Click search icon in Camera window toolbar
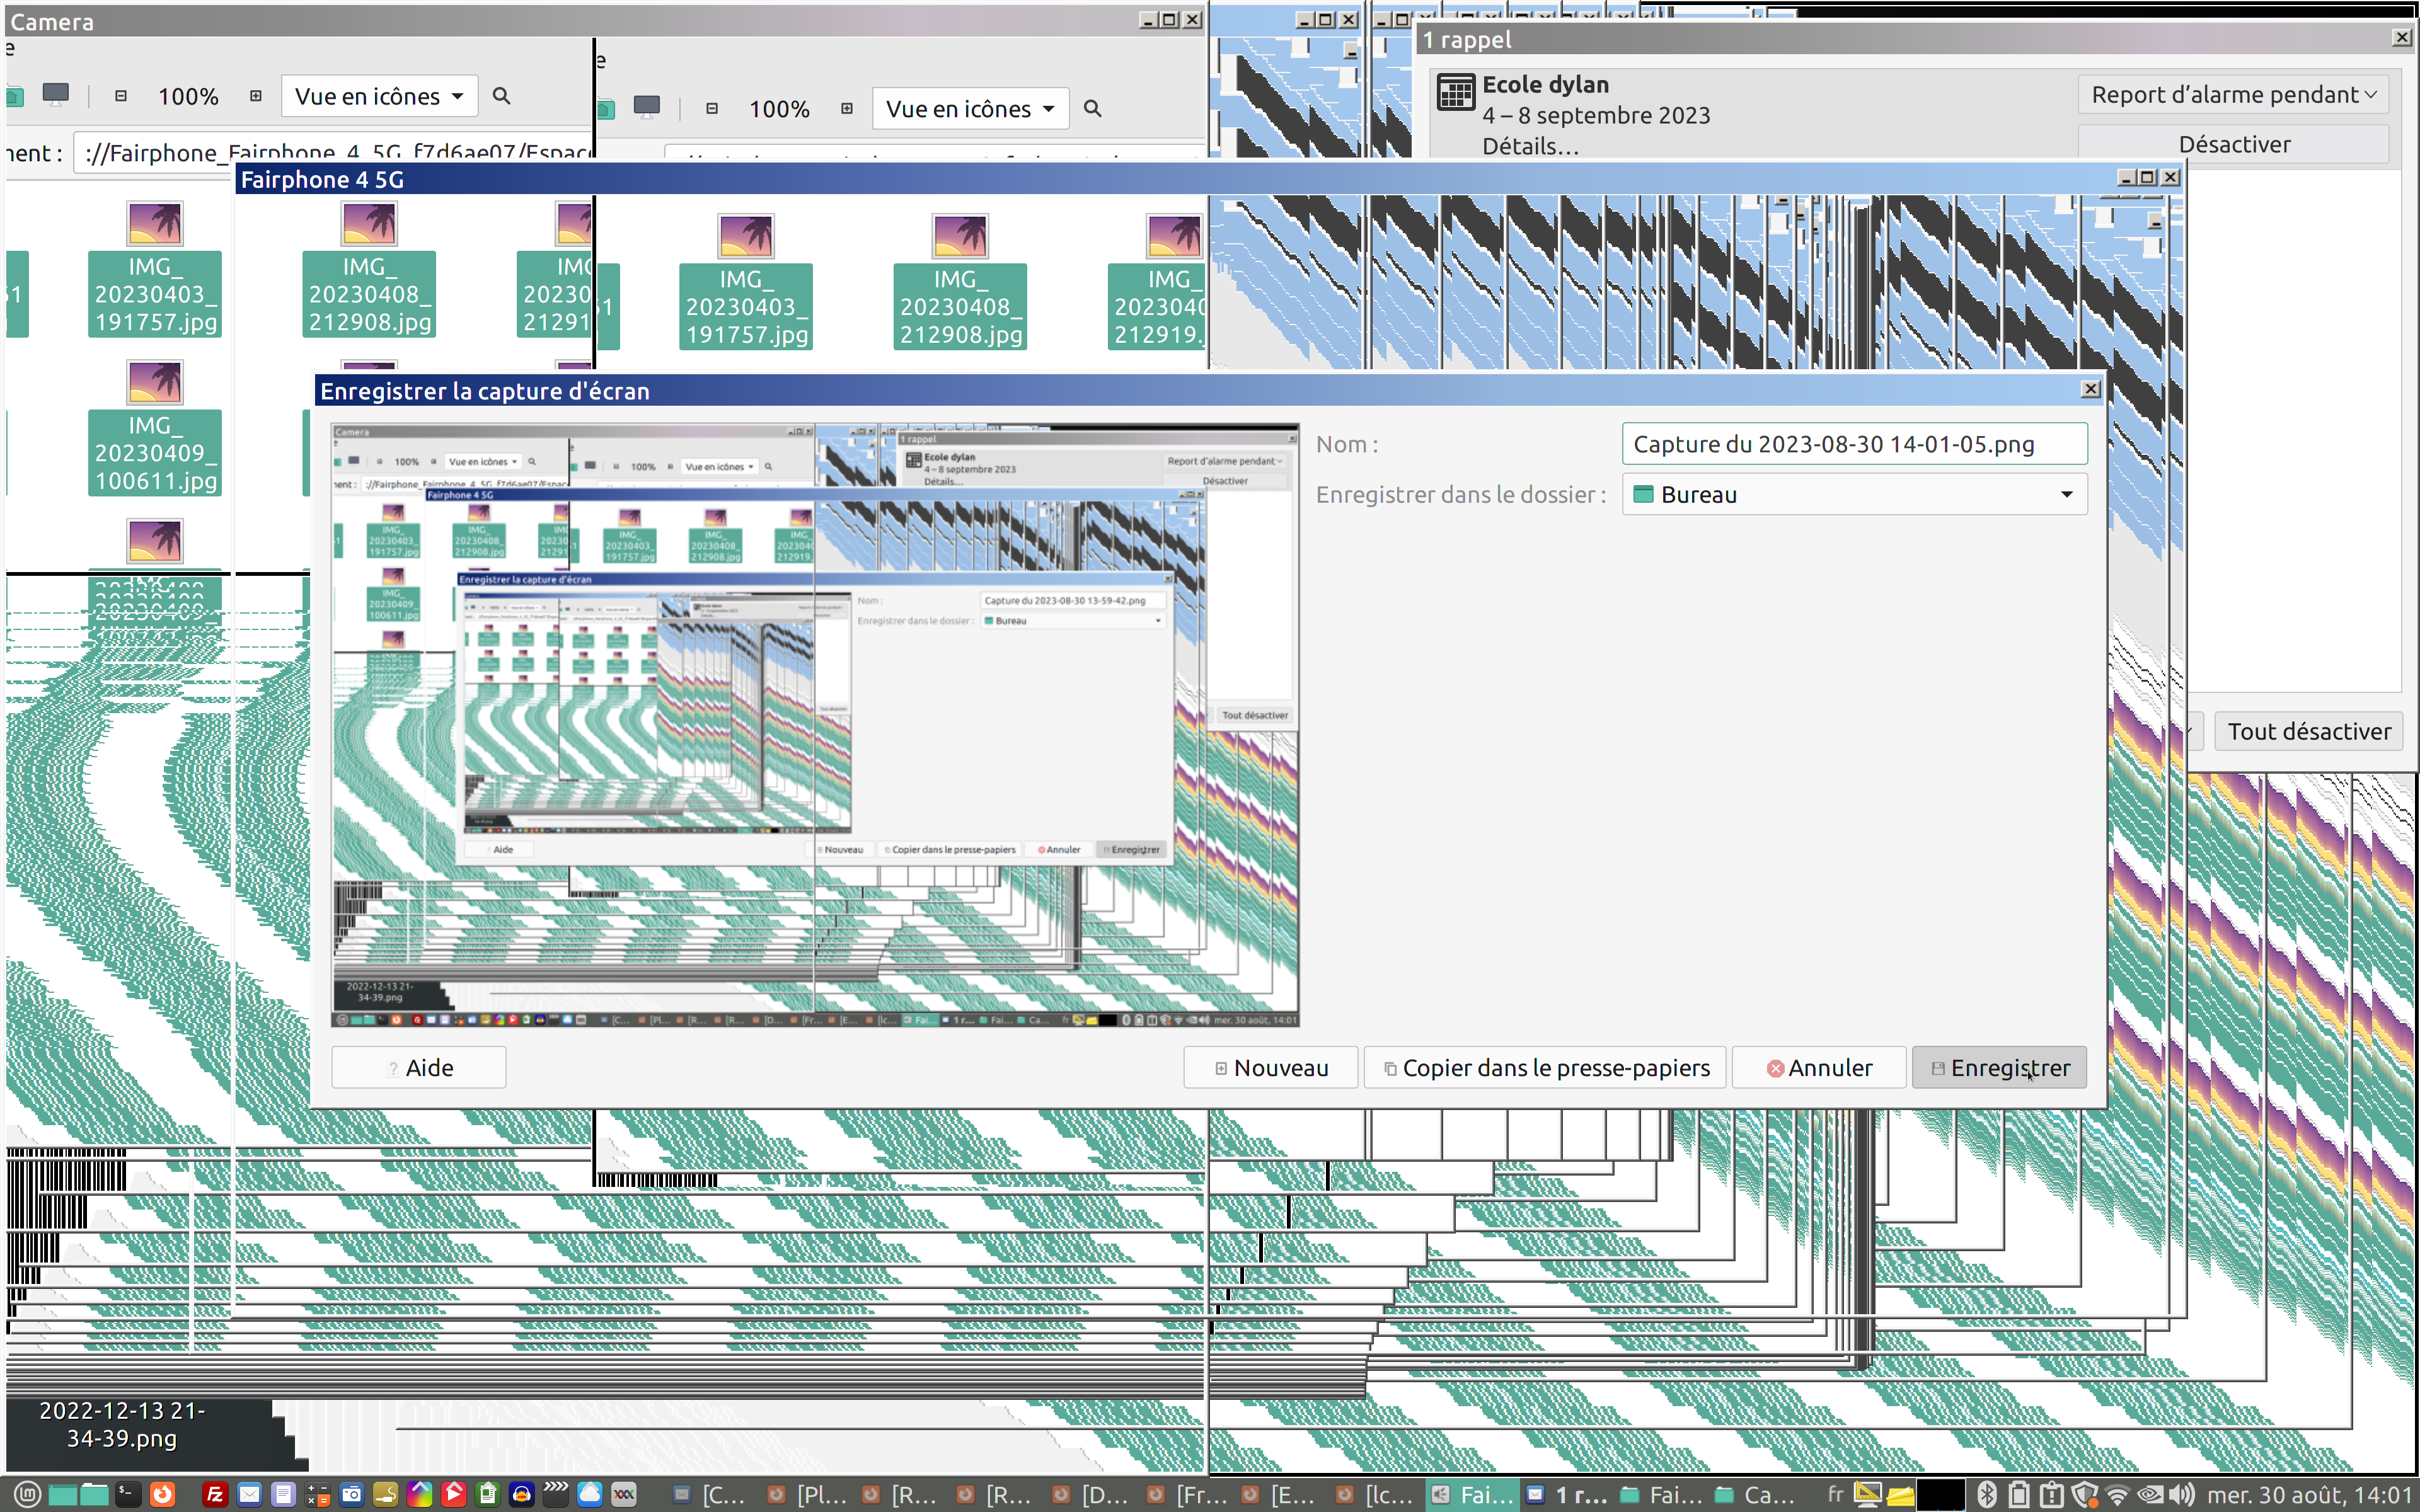 tap(502, 96)
